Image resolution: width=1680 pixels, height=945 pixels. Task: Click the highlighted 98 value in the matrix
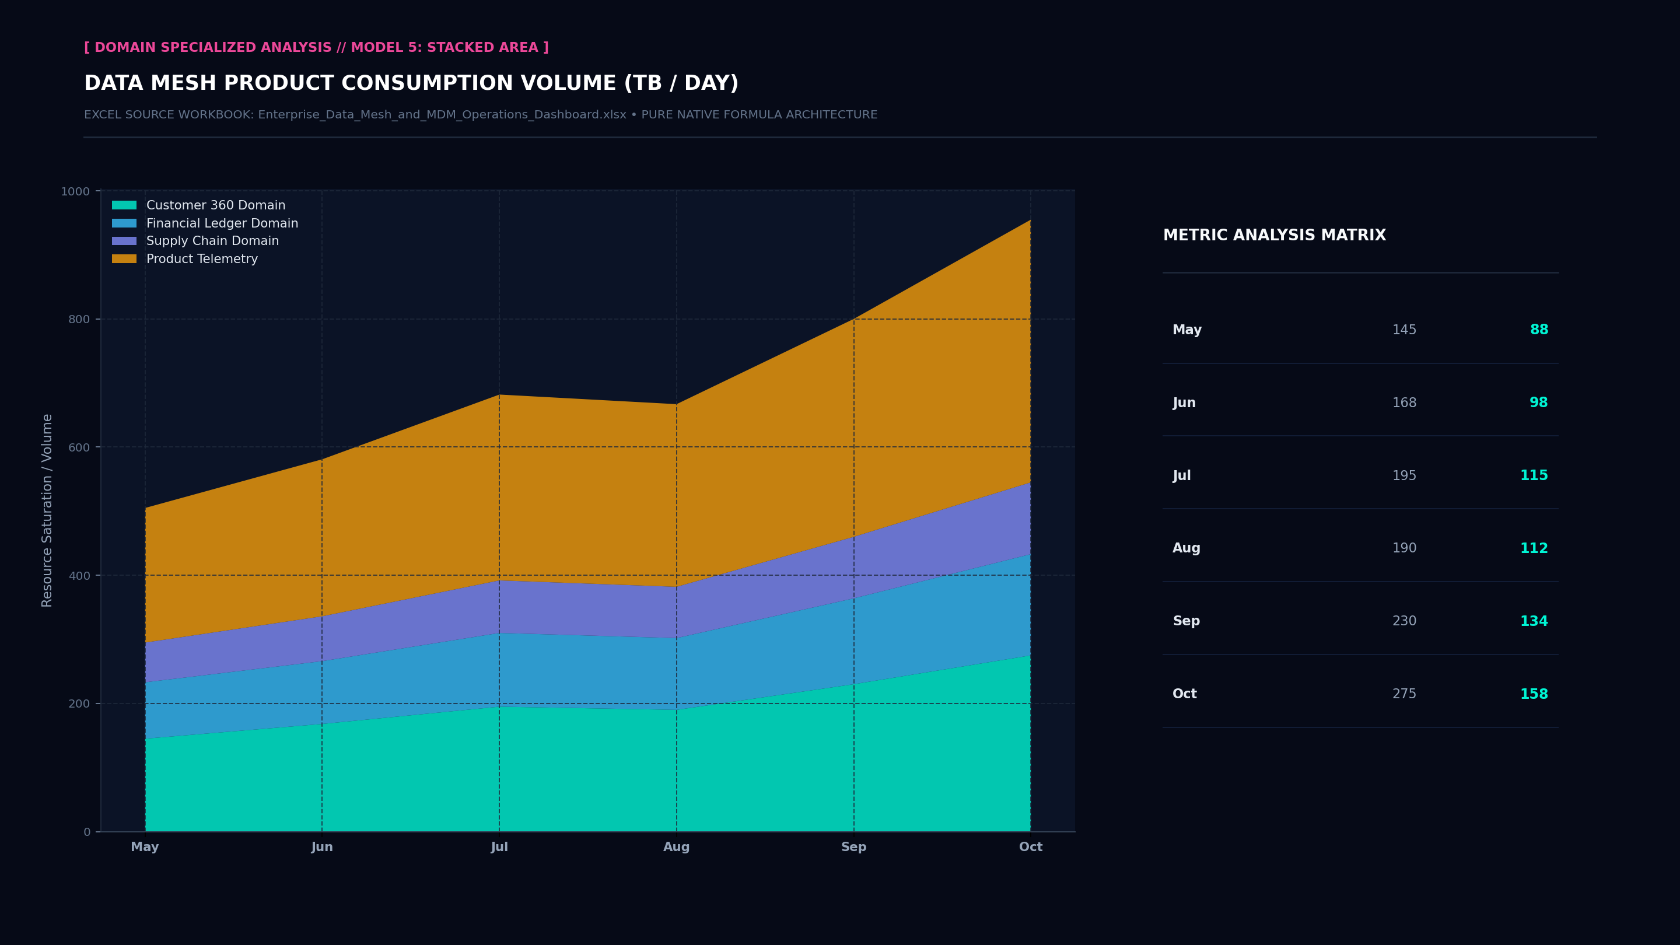point(1538,403)
